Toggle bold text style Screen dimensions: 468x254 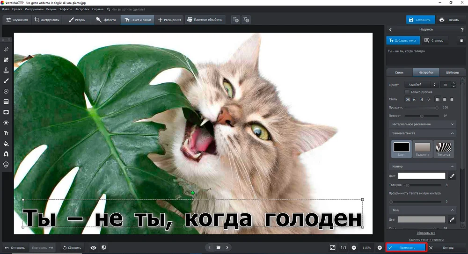click(408, 99)
